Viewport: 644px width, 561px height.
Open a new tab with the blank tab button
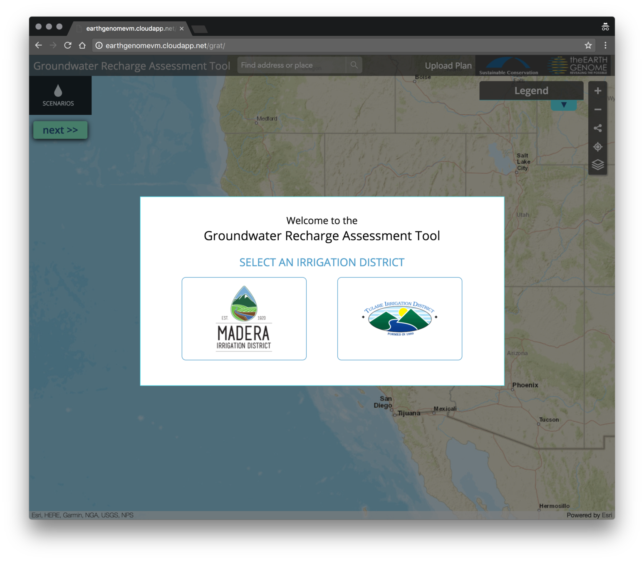click(x=200, y=29)
